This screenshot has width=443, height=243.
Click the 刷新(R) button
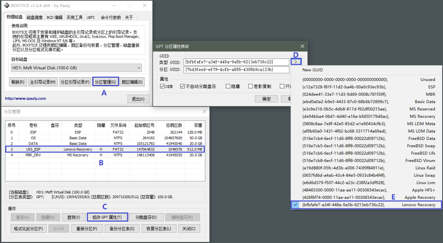pyautogui.click(x=18, y=82)
